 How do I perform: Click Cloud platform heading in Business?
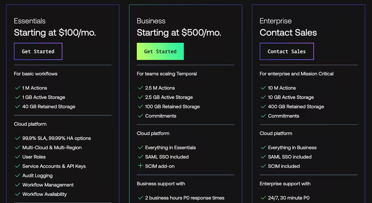(x=153, y=133)
